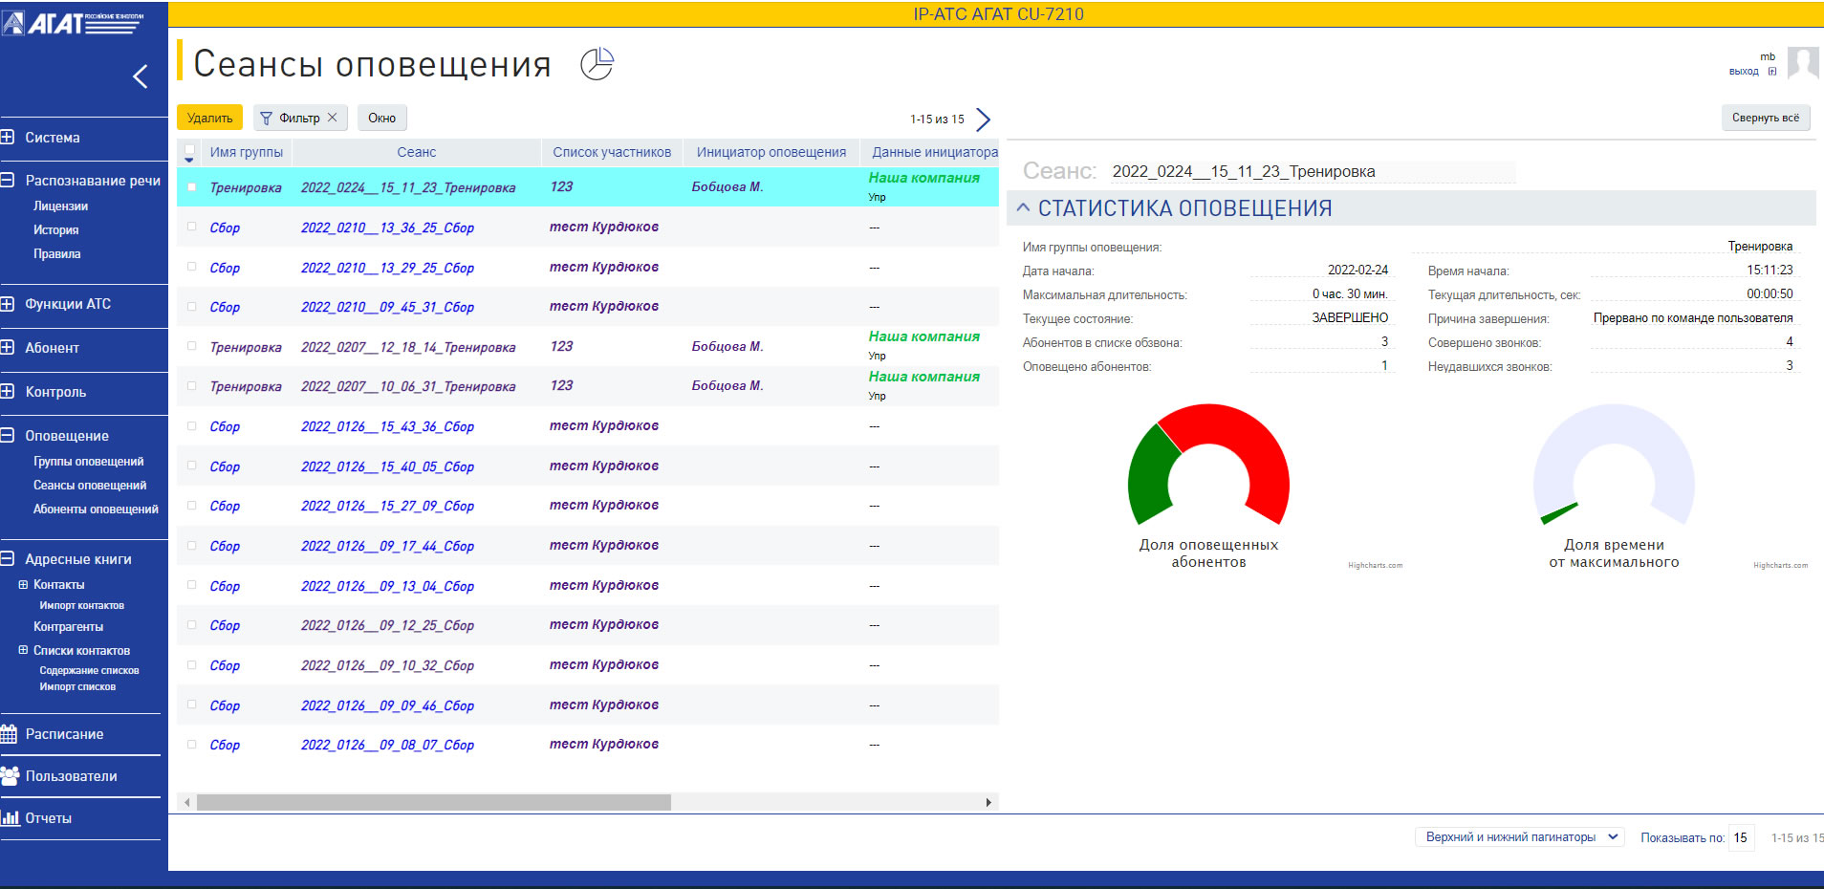The width and height of the screenshot is (1824, 889).
Task: Collapse the Адресные книги section
Action: coord(7,558)
